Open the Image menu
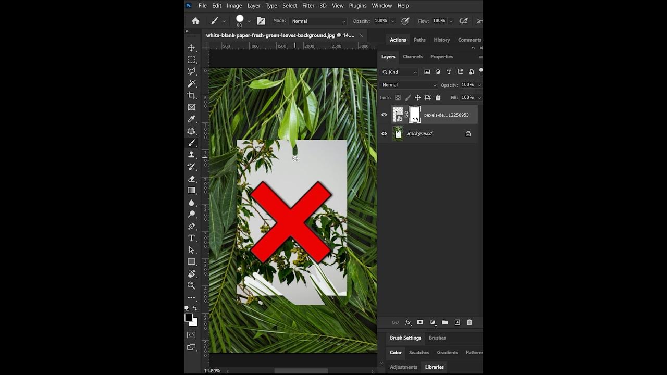 point(234,6)
